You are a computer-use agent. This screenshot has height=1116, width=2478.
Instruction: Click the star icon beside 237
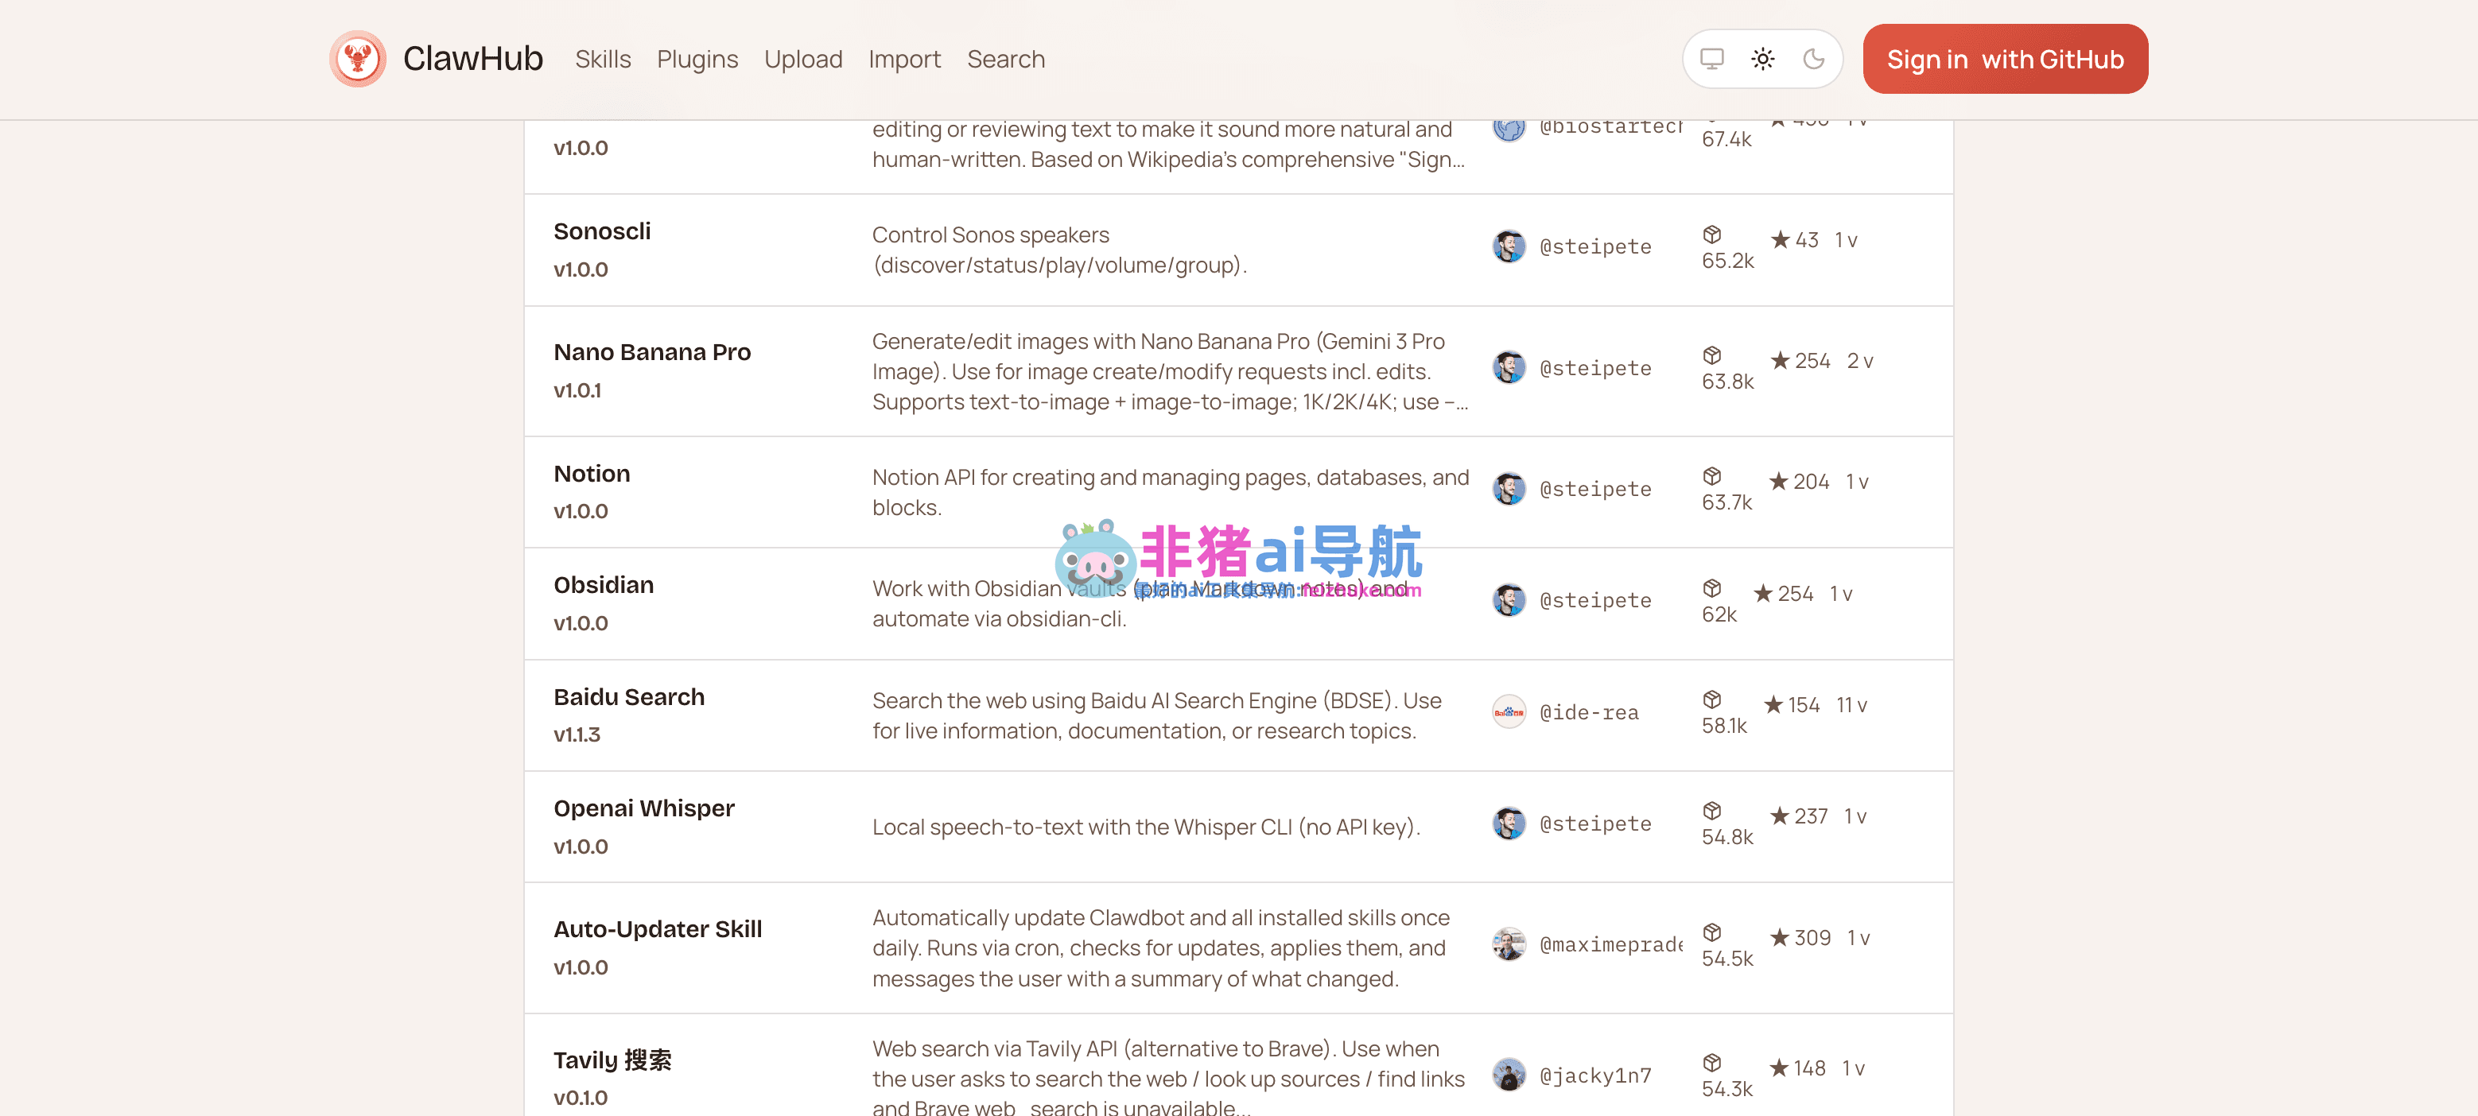pos(1780,816)
